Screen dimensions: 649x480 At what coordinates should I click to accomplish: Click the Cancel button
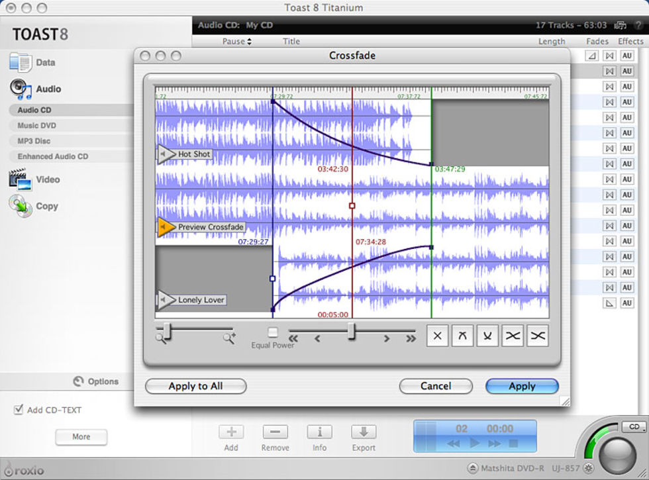pyautogui.click(x=435, y=386)
